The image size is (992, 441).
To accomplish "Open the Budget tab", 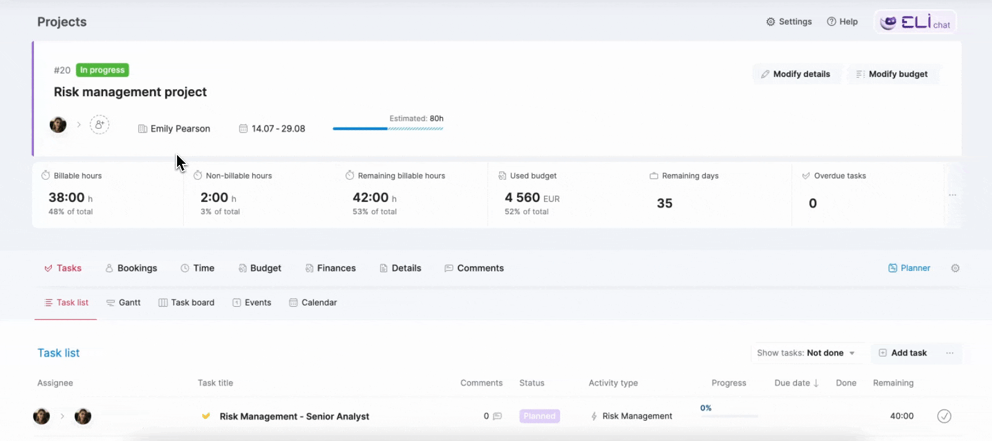I will [x=260, y=268].
